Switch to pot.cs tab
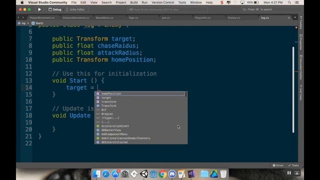Image resolution: width=320 pixels, height=180 pixels. (165, 18)
